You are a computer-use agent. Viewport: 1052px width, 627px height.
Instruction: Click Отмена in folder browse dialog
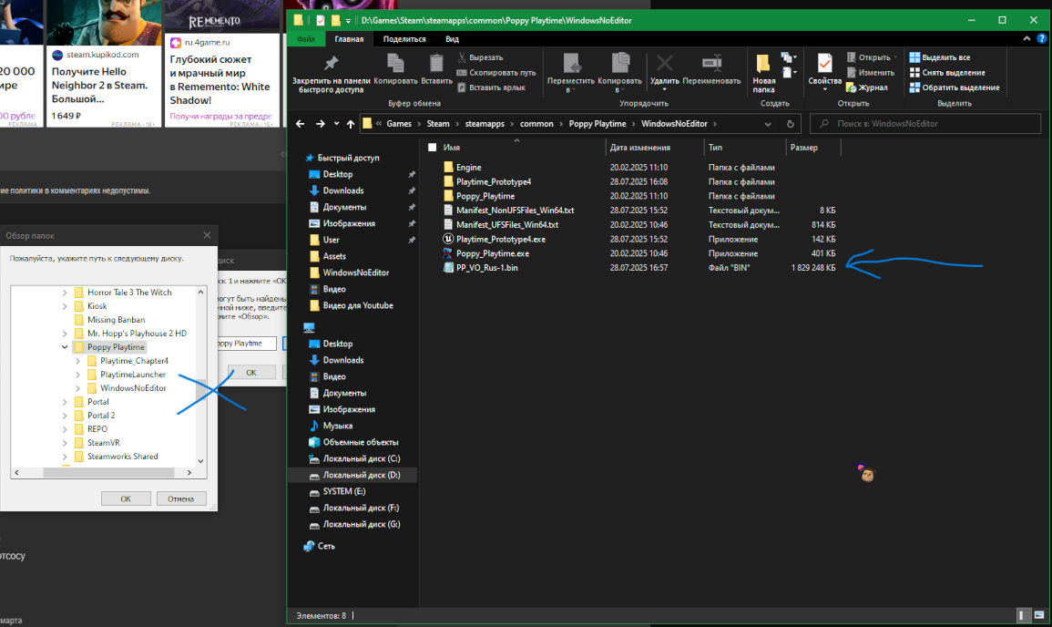click(180, 499)
